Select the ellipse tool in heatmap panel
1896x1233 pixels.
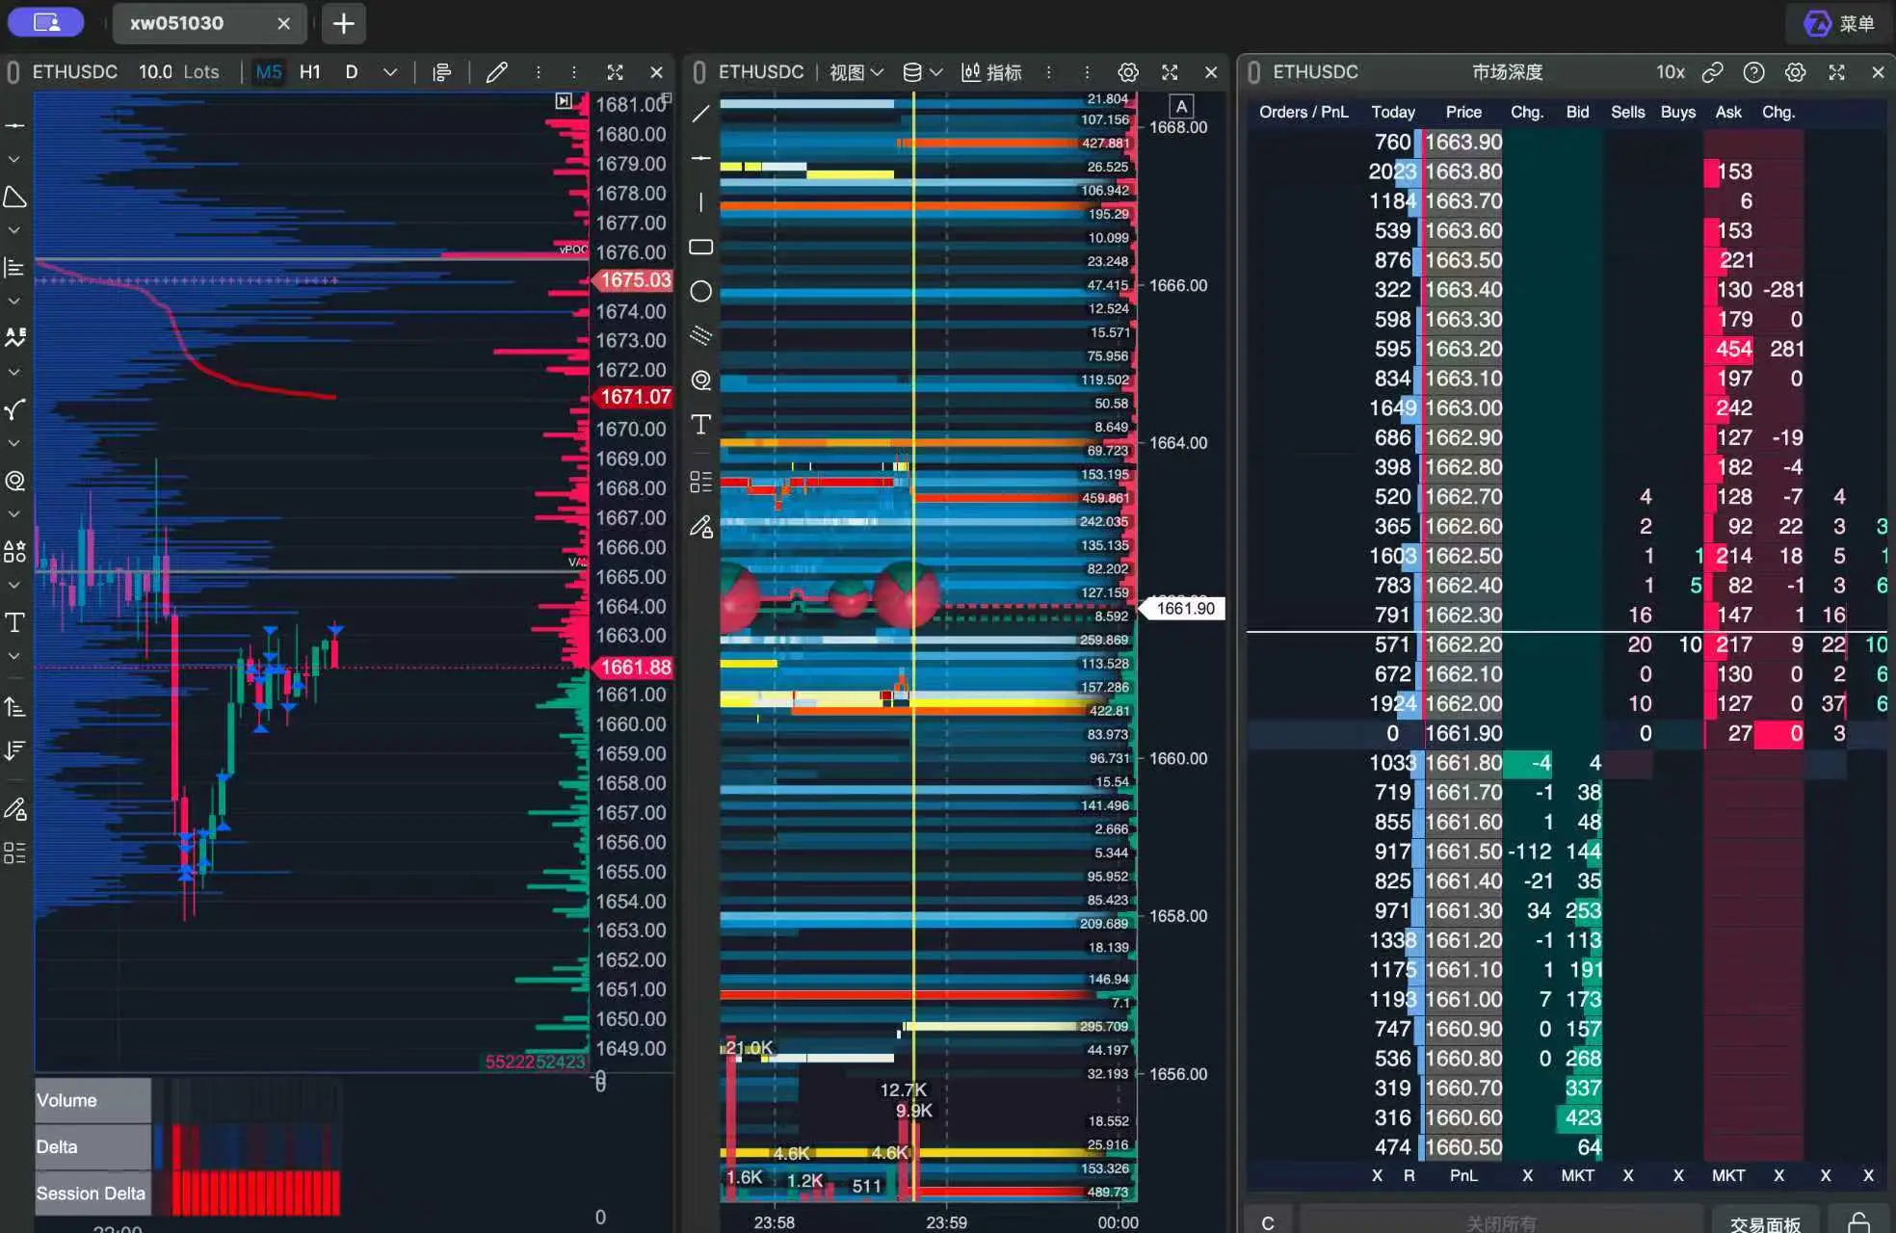pos(701,291)
